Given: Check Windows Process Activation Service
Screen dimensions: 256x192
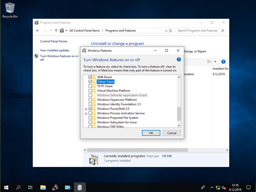Looking at the screenshot, I should coord(90,113).
